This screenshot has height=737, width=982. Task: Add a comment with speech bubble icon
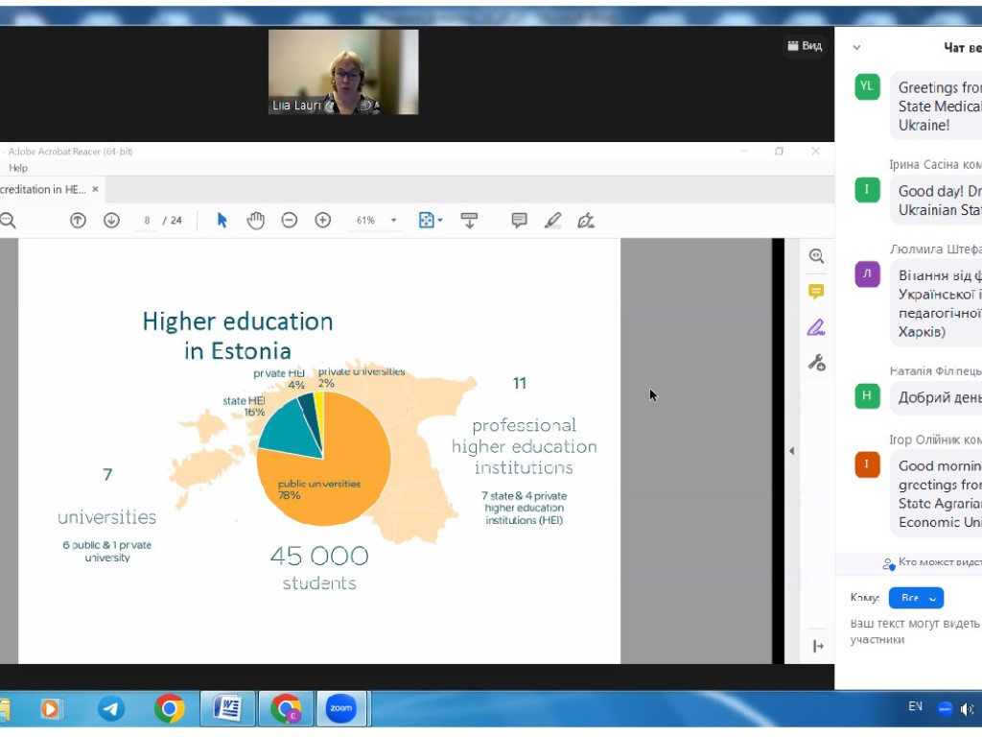(x=519, y=220)
